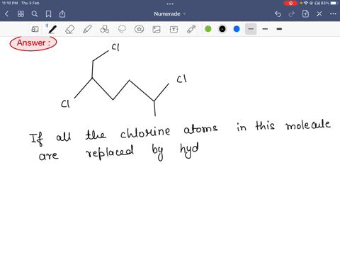Open the Elements sticker tool

coord(139,29)
